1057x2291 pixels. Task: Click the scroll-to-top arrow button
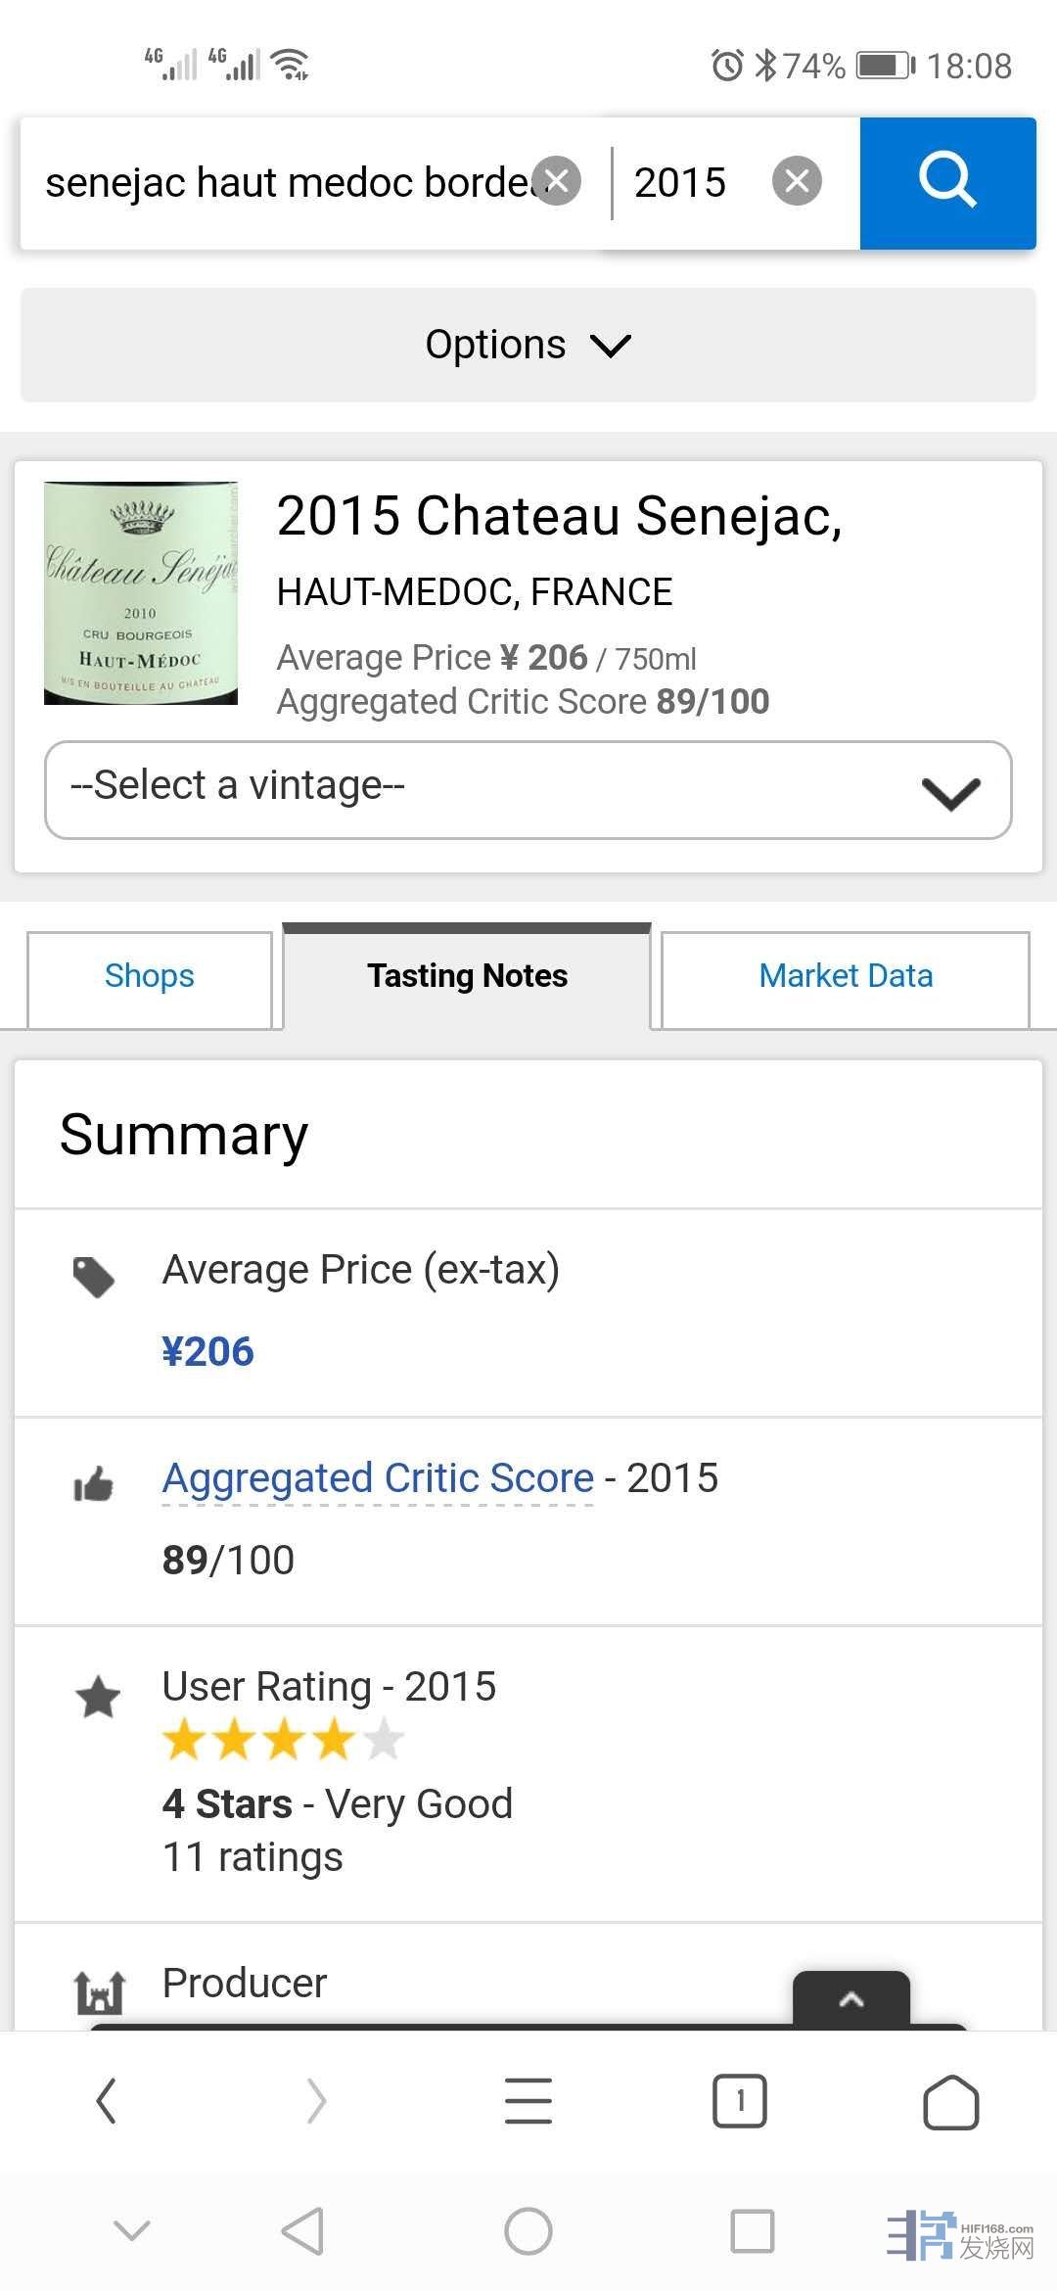click(x=851, y=1999)
